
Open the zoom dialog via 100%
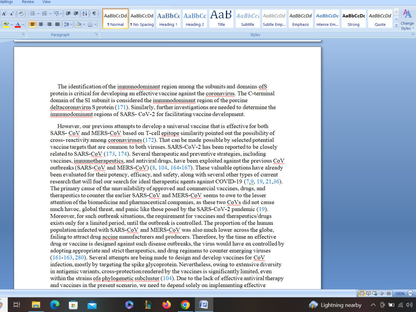(x=399, y=293)
